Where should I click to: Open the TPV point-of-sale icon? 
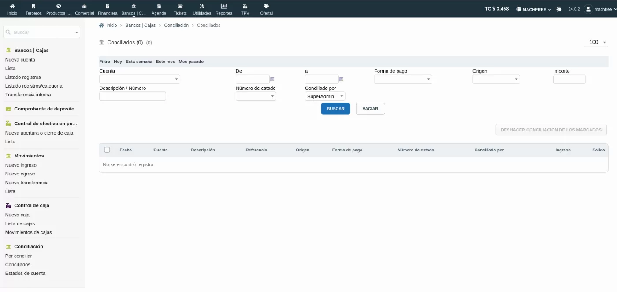coord(245,6)
